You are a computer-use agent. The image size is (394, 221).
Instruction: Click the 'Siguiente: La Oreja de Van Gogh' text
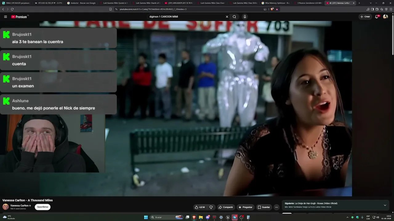311,204
